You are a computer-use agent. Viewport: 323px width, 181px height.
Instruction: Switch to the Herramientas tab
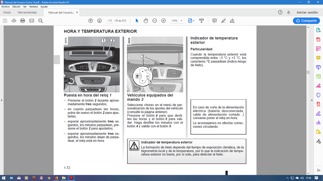(x=27, y=12)
